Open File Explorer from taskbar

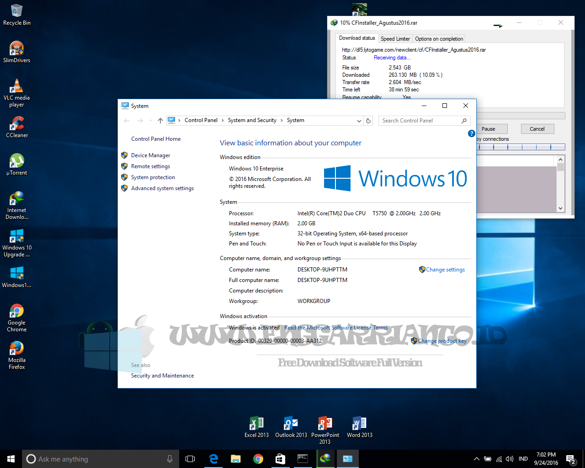(236, 459)
